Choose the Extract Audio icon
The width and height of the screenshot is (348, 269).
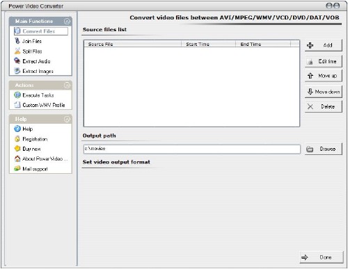17,61
